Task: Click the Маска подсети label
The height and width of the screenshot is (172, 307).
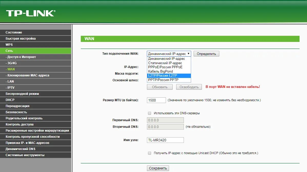Action: tap(127, 74)
